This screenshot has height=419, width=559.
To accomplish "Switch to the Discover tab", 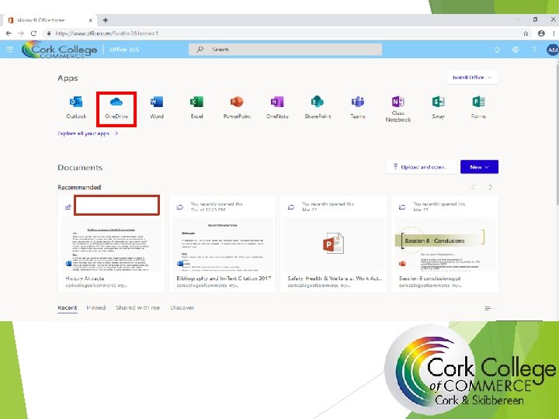I will tap(182, 307).
